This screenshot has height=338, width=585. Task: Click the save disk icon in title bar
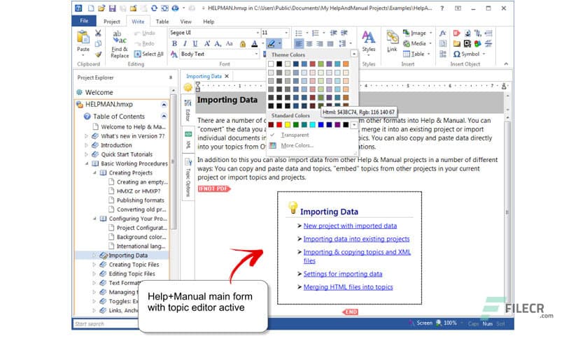click(x=112, y=8)
